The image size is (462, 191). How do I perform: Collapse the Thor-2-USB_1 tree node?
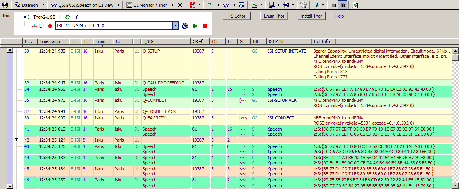(18, 17)
